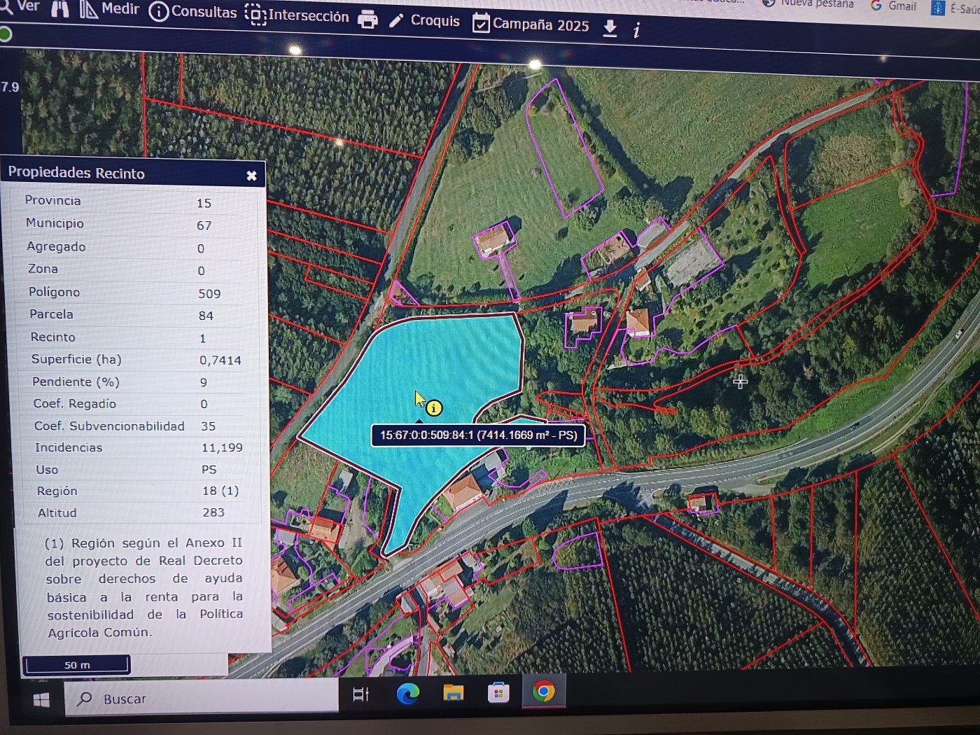Screen dimensions: 980x735
Task: Open the Campaña 2025 campaign selector
Action: 531,24
